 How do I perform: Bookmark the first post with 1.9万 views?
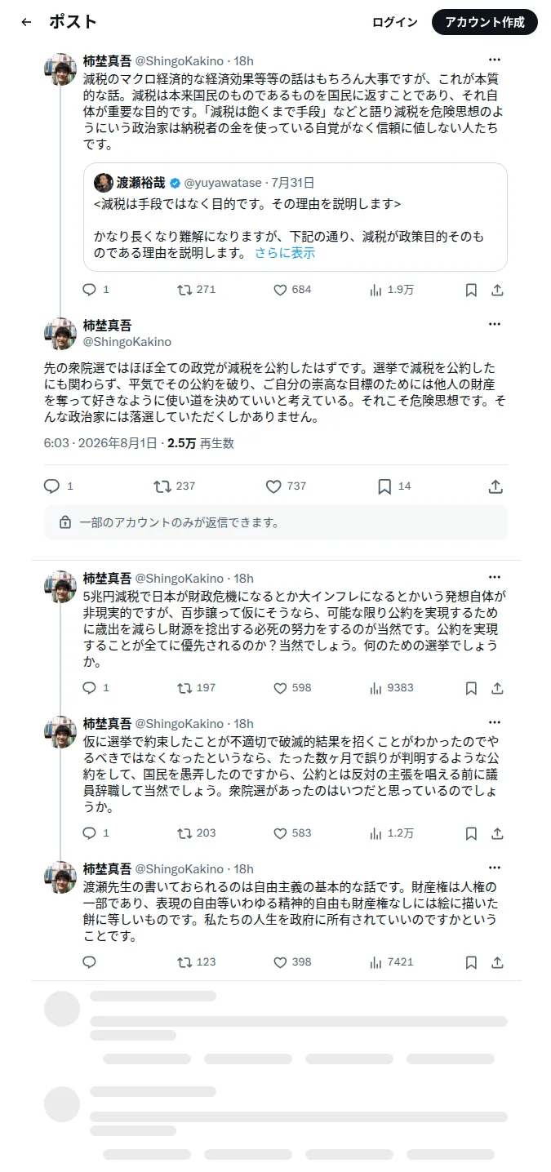(471, 290)
